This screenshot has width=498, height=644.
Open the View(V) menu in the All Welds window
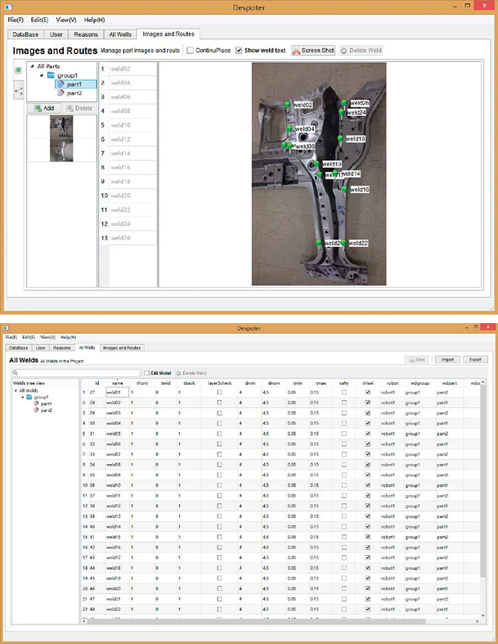(48, 337)
